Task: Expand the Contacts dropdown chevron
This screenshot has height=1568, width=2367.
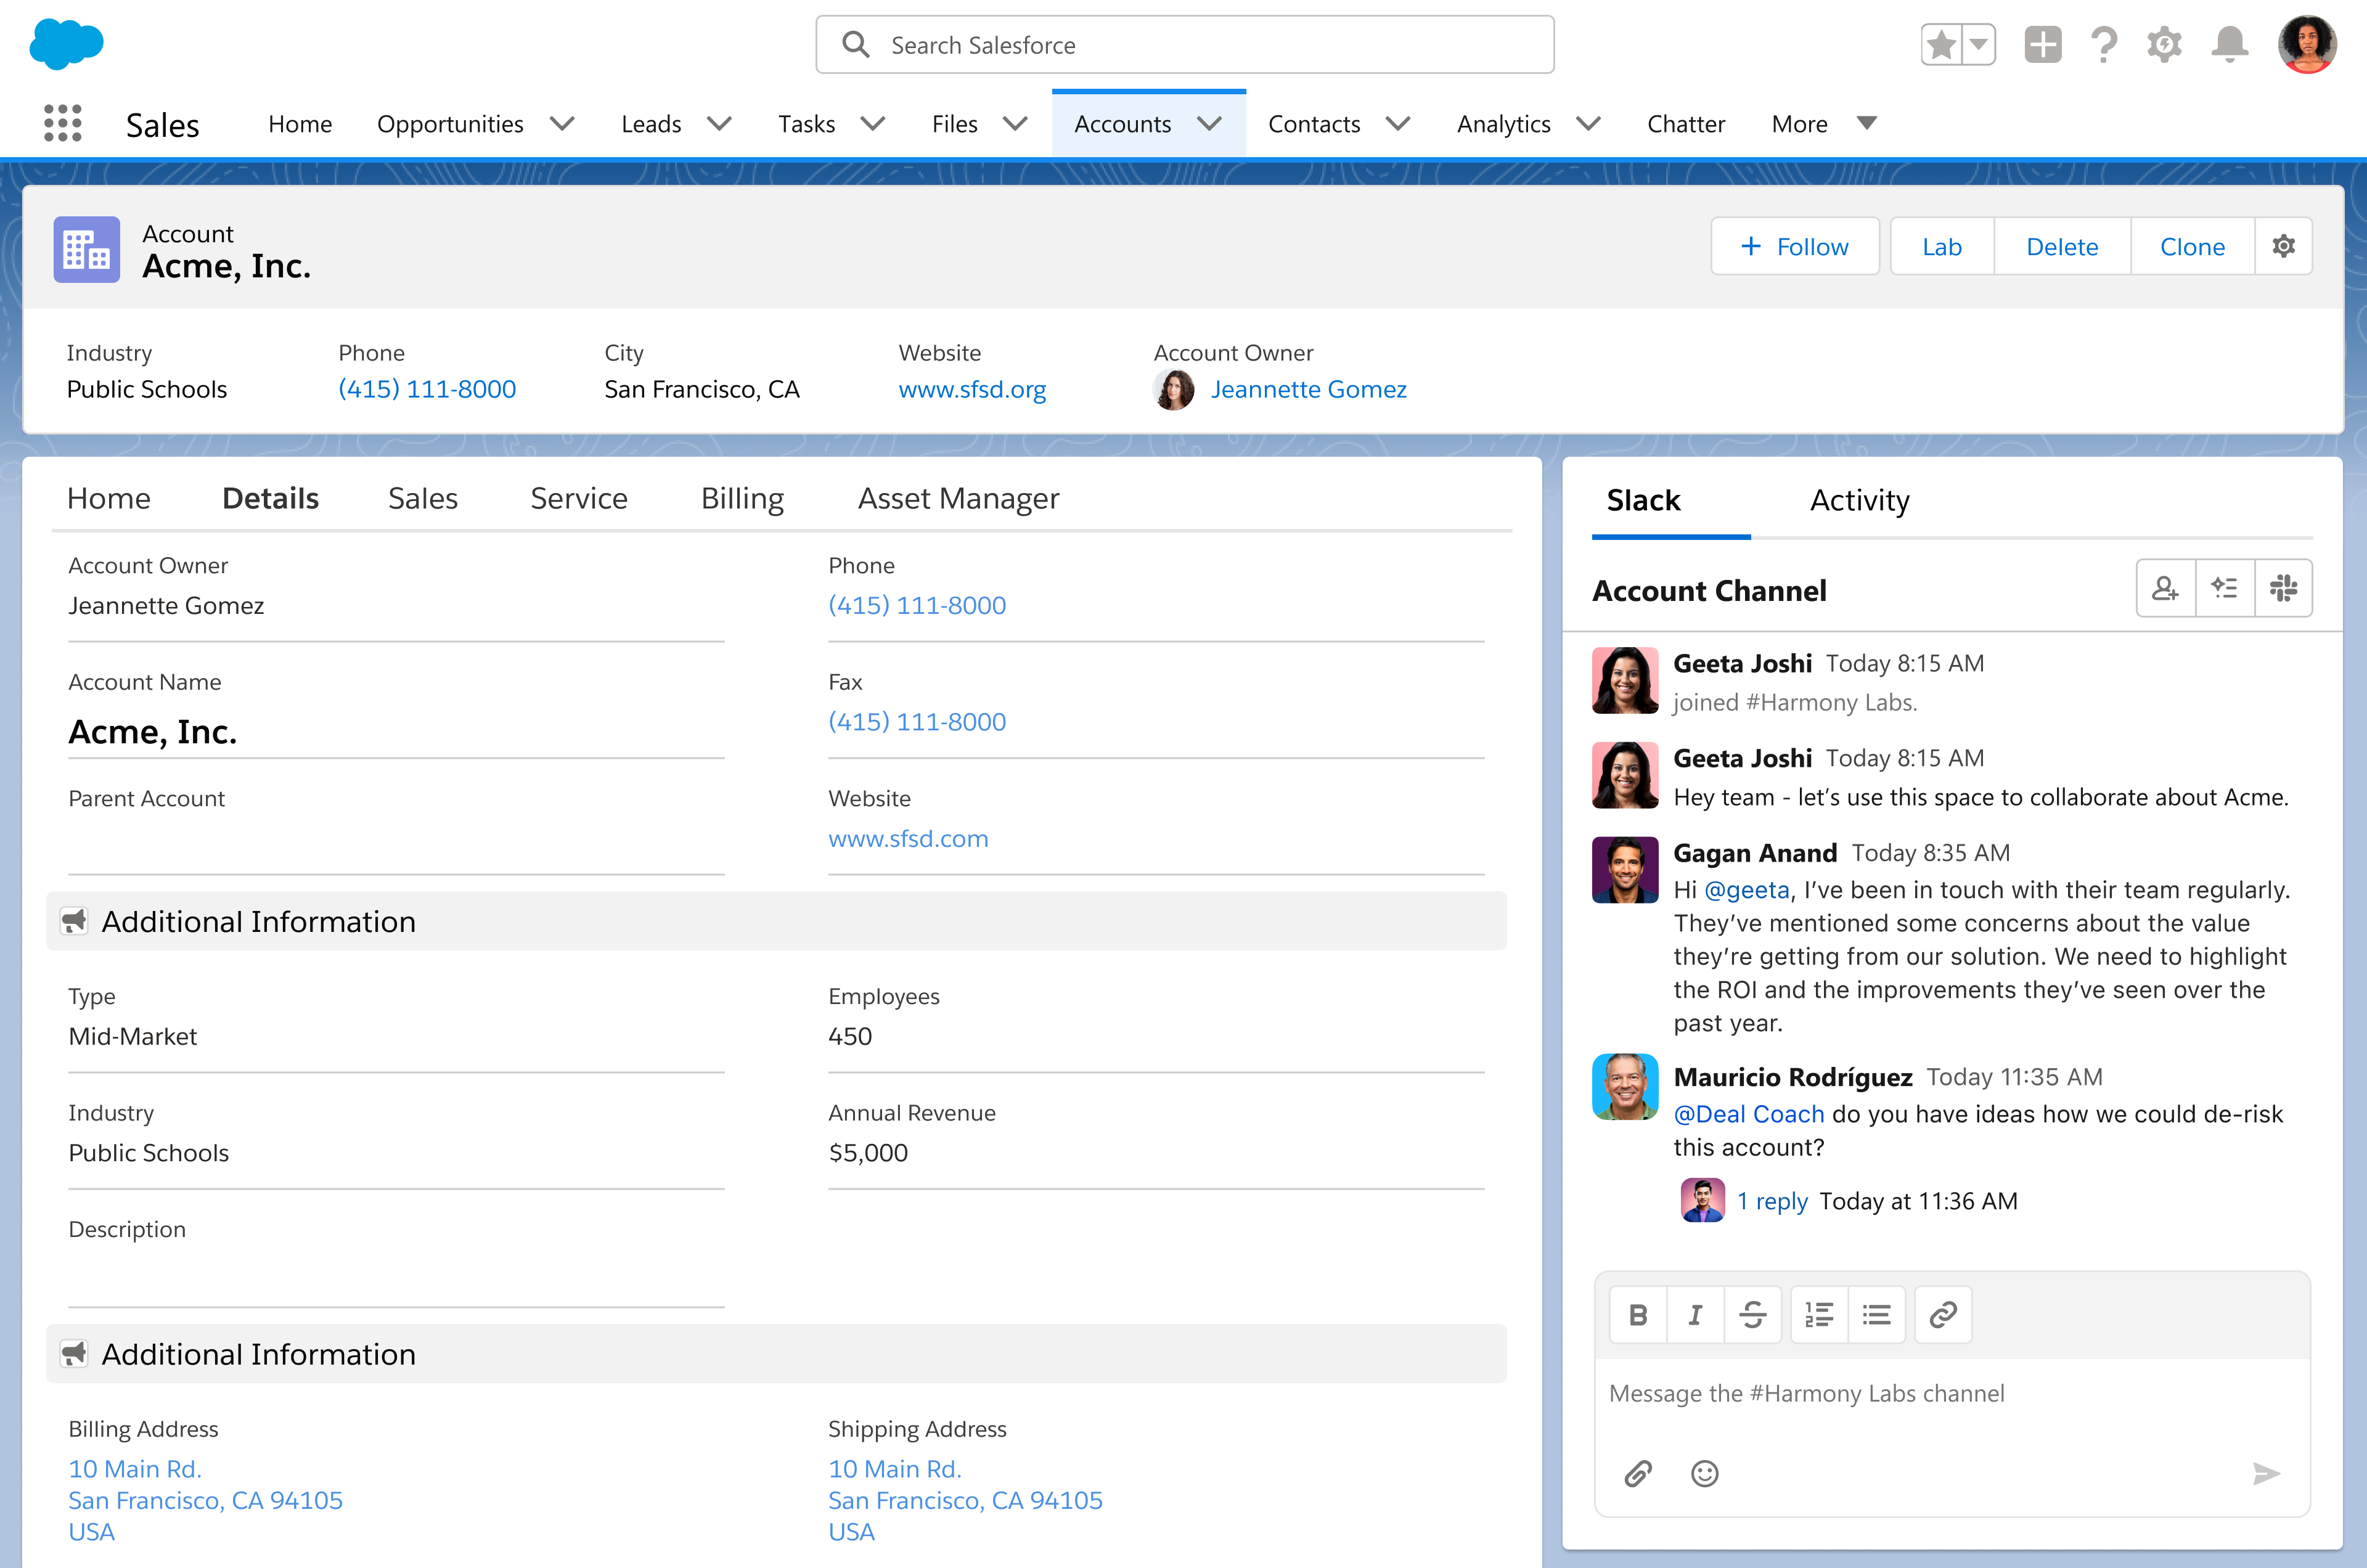Action: click(x=1398, y=124)
